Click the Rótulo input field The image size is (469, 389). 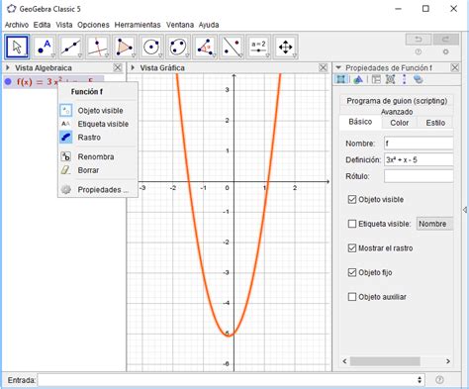(x=419, y=176)
